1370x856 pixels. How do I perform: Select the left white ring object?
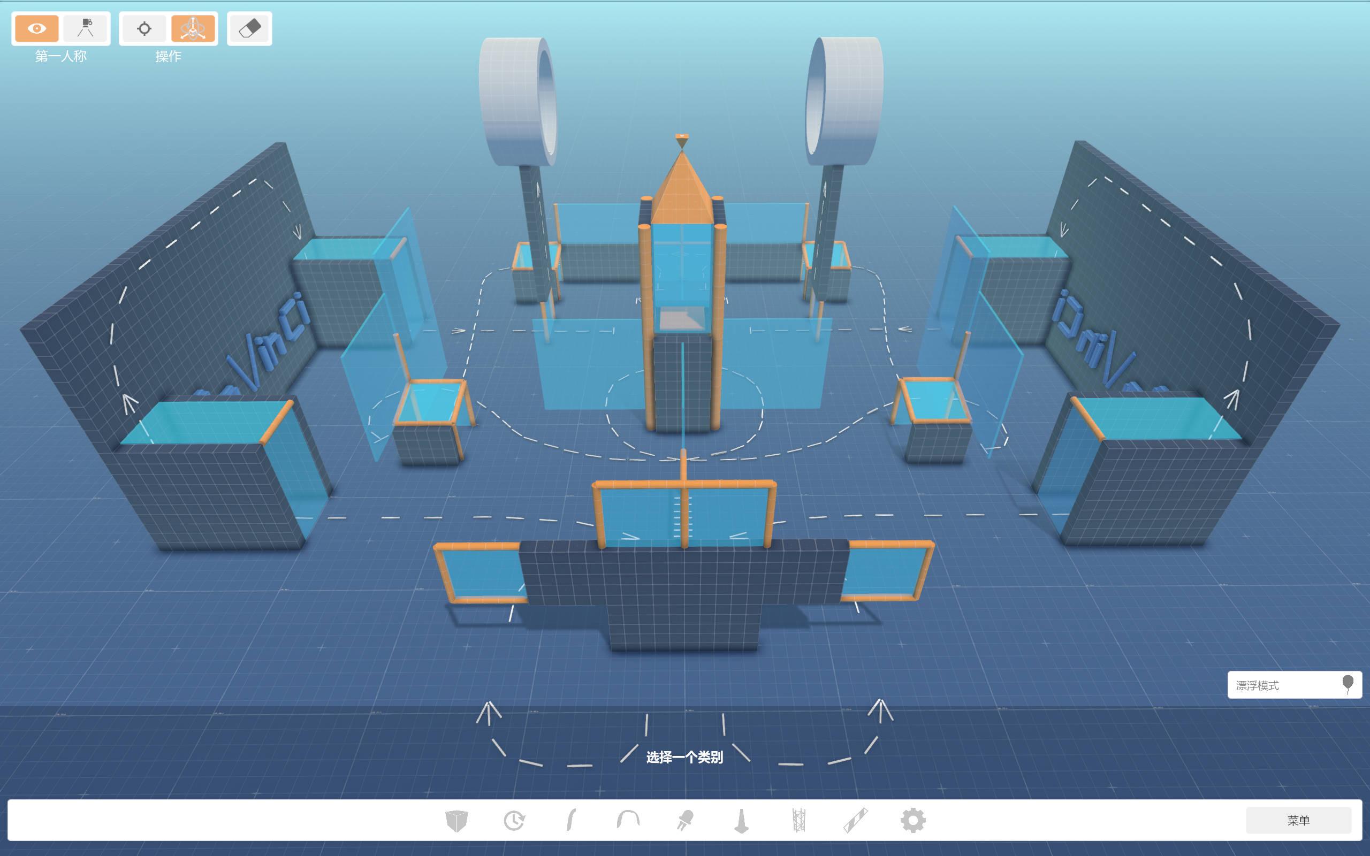pyautogui.click(x=517, y=102)
